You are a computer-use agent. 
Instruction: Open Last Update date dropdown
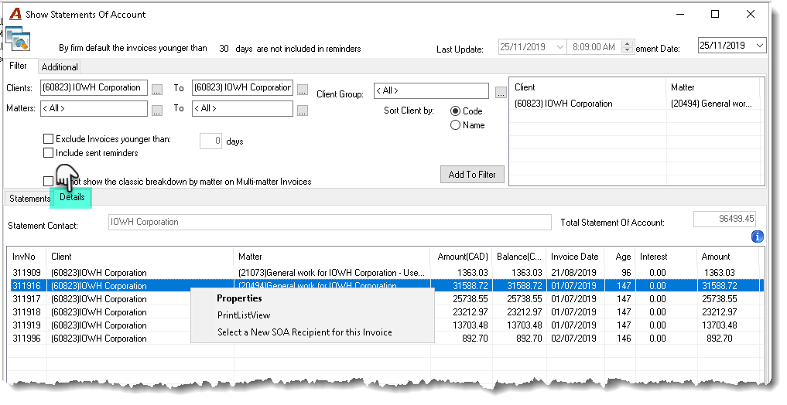point(560,47)
